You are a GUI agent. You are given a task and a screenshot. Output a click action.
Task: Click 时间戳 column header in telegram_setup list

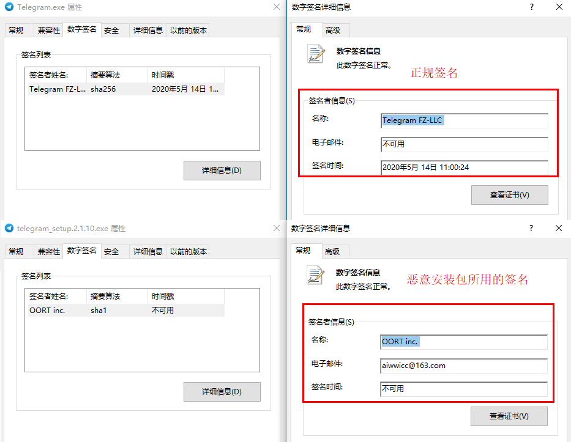coord(186,296)
